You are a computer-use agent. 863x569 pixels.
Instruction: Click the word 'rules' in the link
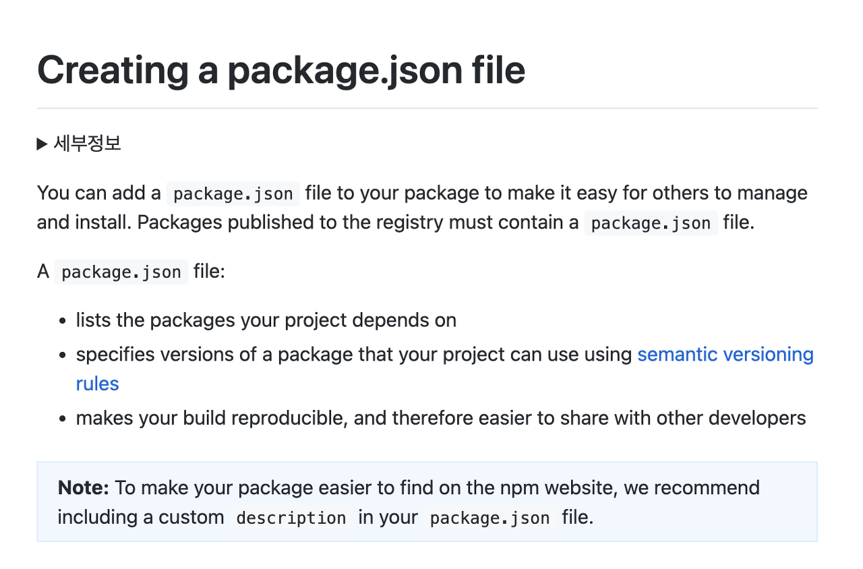click(x=97, y=384)
